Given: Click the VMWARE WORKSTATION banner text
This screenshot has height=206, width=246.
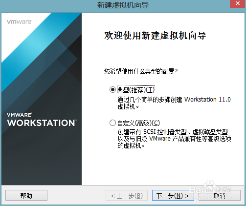Looking at the screenshot, I should click(42, 120).
